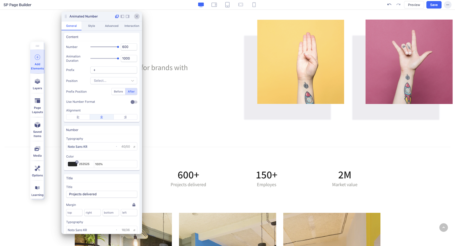The image size is (455, 246).
Task: Open Page Layouts in sidebar
Action: [x=37, y=106]
